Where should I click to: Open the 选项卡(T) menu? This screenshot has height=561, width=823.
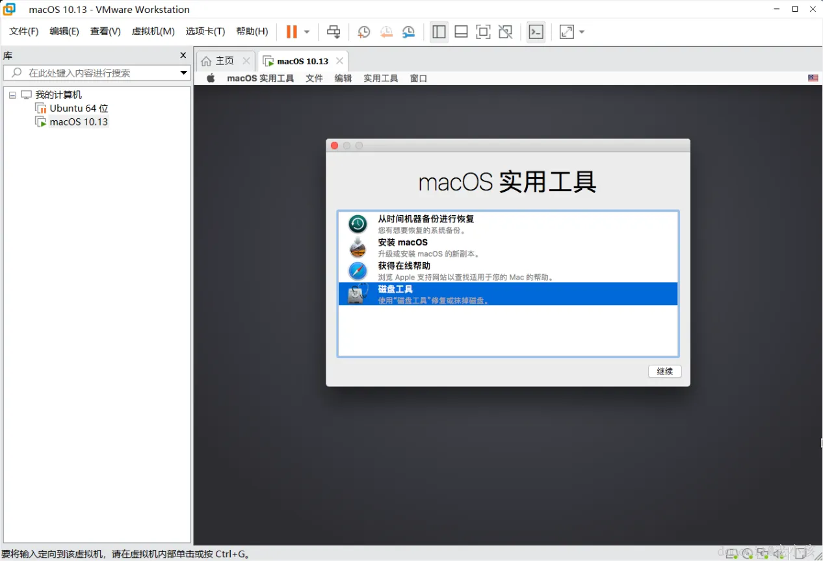(205, 31)
